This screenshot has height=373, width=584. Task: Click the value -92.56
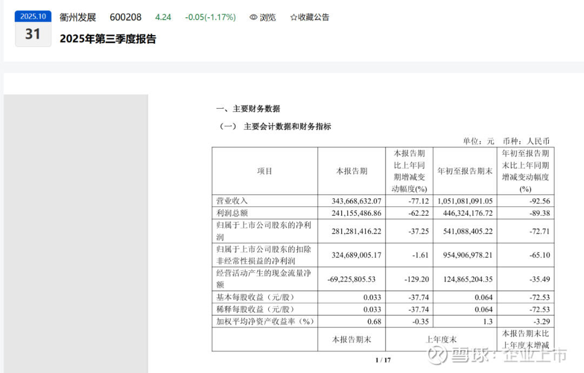[x=540, y=201]
